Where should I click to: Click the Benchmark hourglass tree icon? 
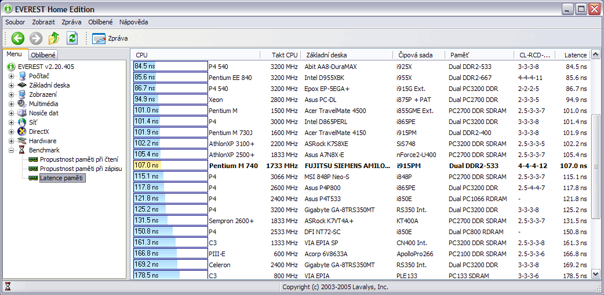tap(22, 150)
